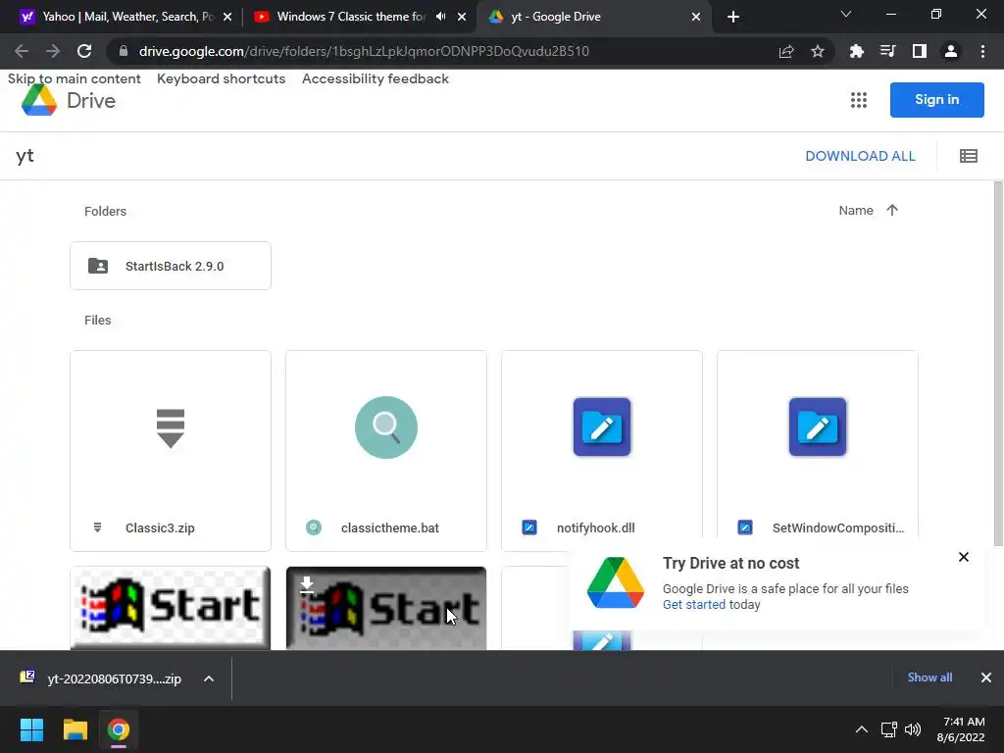Open the Chrome profile avatar icon

(951, 51)
